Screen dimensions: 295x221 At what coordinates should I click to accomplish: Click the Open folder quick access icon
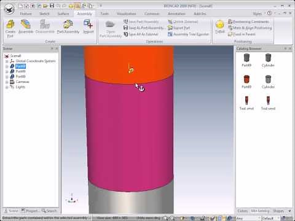pos(45,6)
